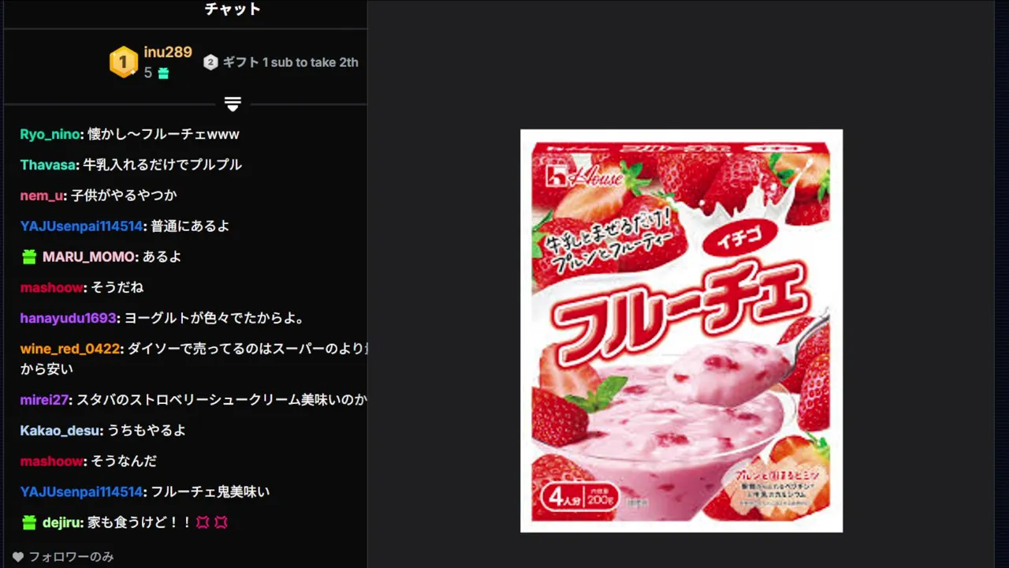
Task: Click the チャット header title
Action: click(233, 9)
